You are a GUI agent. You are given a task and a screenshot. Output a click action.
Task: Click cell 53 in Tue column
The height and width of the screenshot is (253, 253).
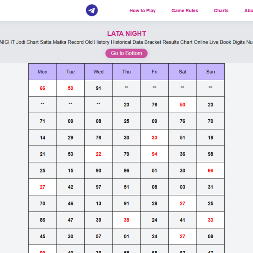click(70, 154)
